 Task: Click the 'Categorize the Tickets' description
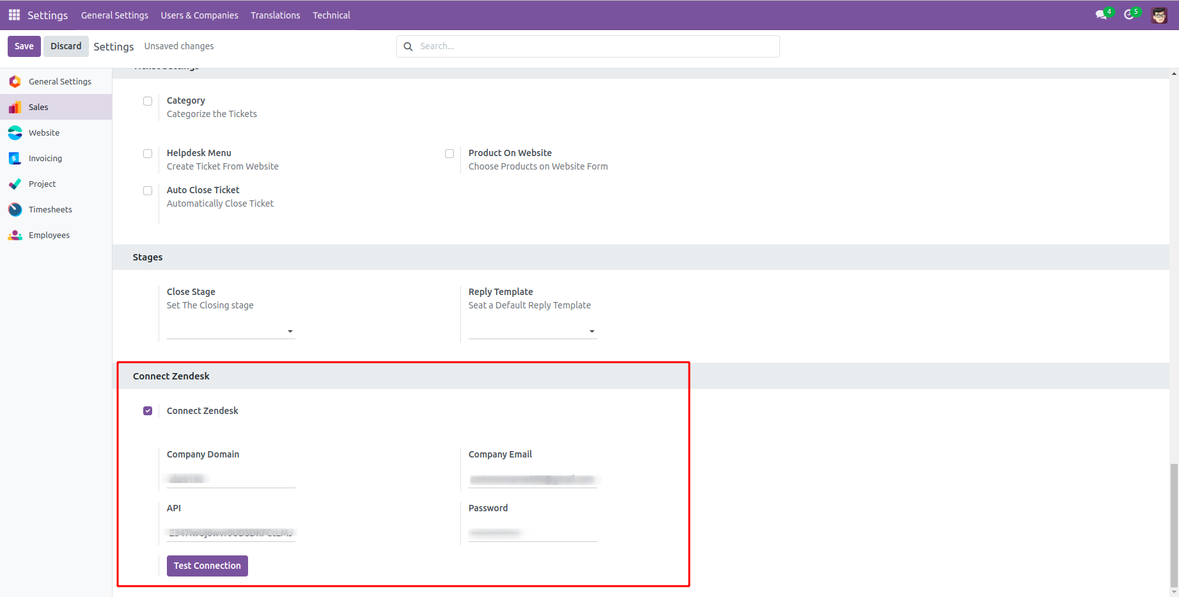(x=212, y=114)
